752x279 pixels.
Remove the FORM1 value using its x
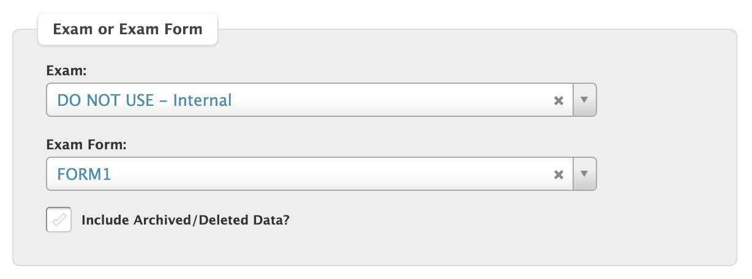pos(558,174)
